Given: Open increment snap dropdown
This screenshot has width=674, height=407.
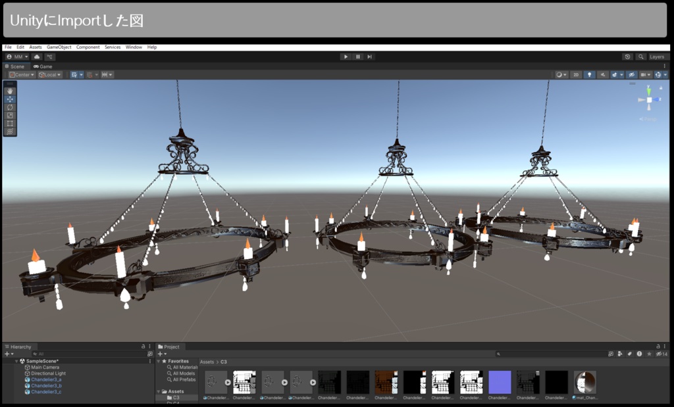Looking at the screenshot, I should click(x=107, y=75).
